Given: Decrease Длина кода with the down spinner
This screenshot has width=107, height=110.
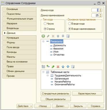Looking at the screenshot, I should pos(100,11).
